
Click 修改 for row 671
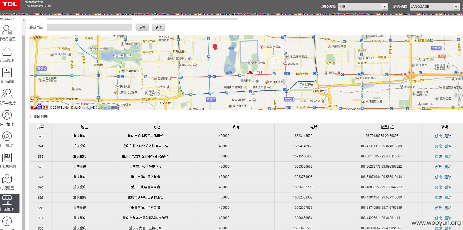(439, 177)
